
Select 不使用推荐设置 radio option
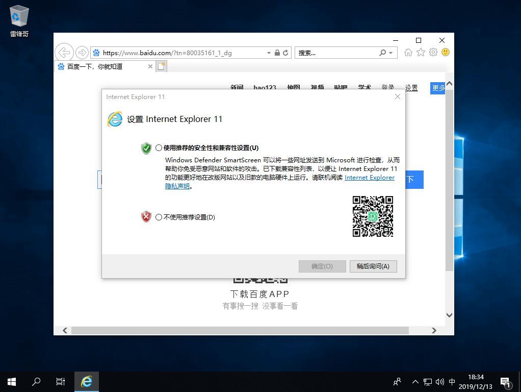tap(159, 217)
